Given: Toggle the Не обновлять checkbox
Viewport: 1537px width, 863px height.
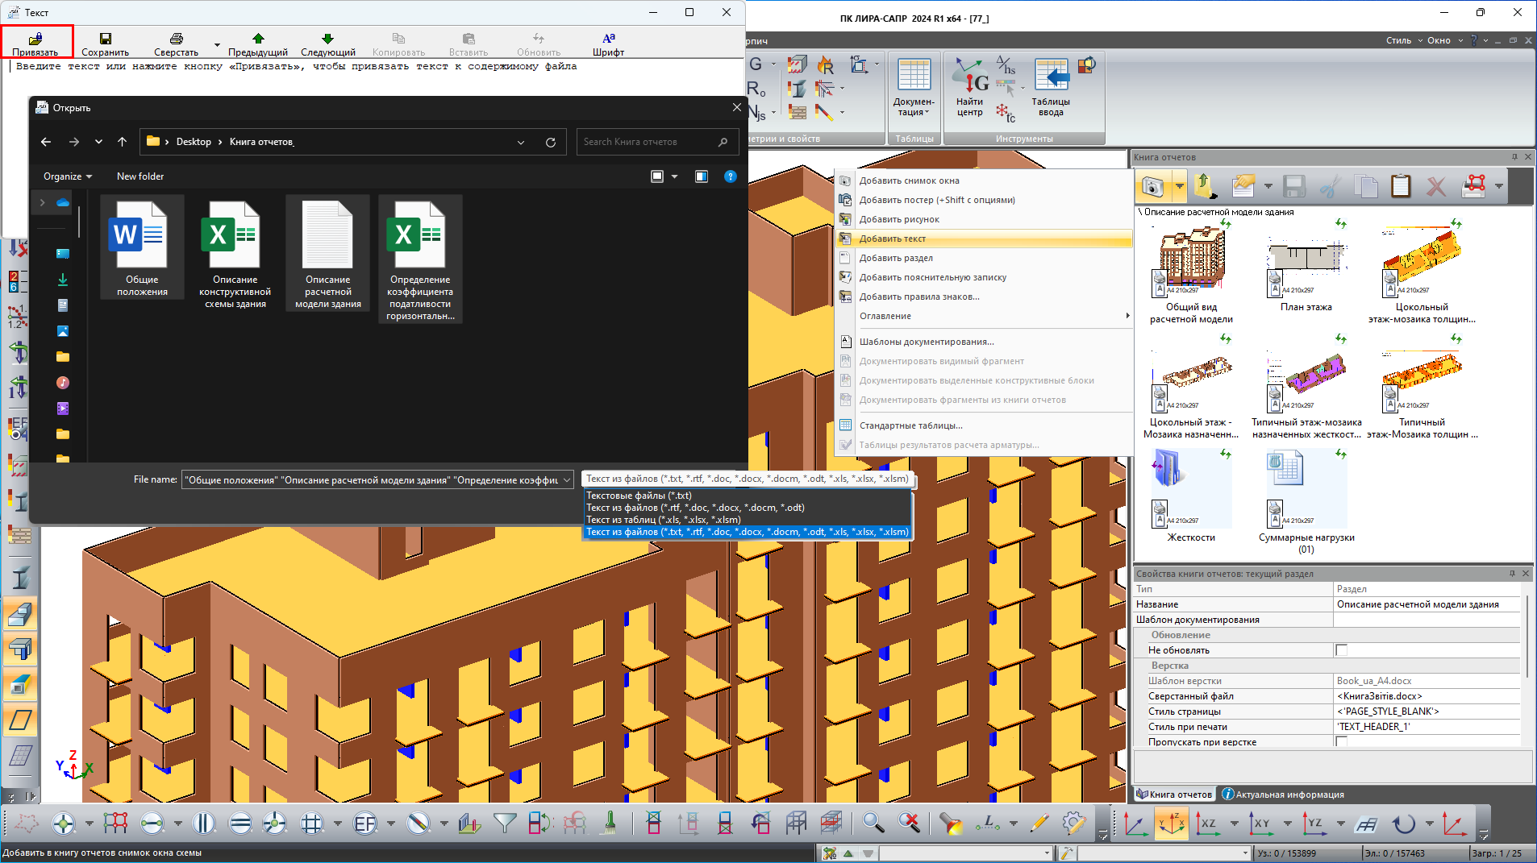Looking at the screenshot, I should click(x=1341, y=650).
